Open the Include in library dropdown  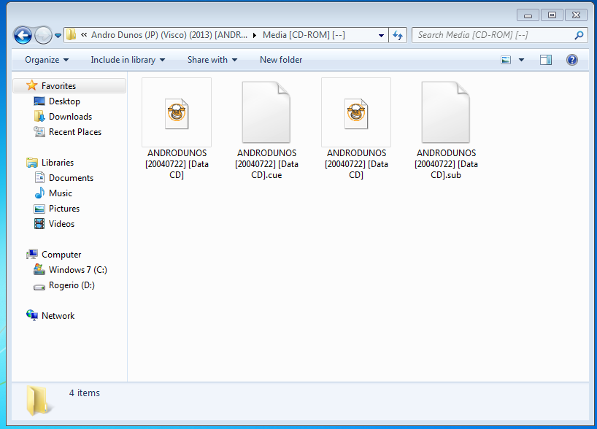coord(128,60)
